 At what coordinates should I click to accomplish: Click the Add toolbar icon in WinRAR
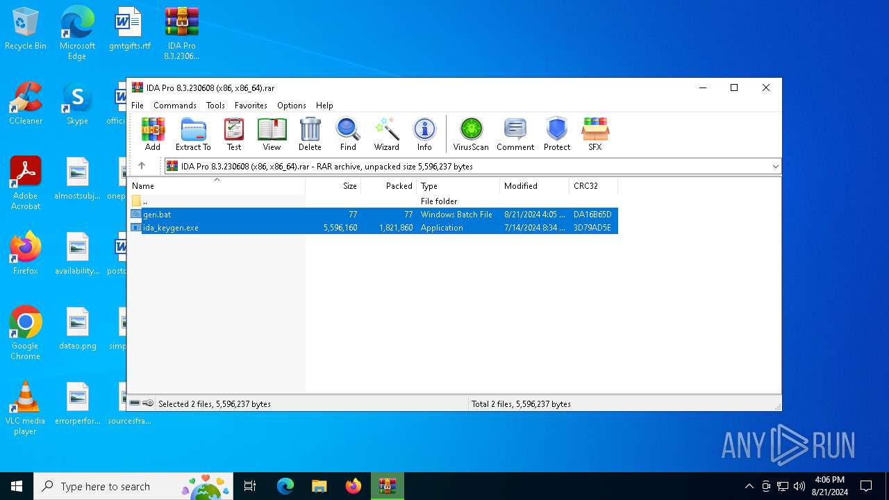(153, 134)
